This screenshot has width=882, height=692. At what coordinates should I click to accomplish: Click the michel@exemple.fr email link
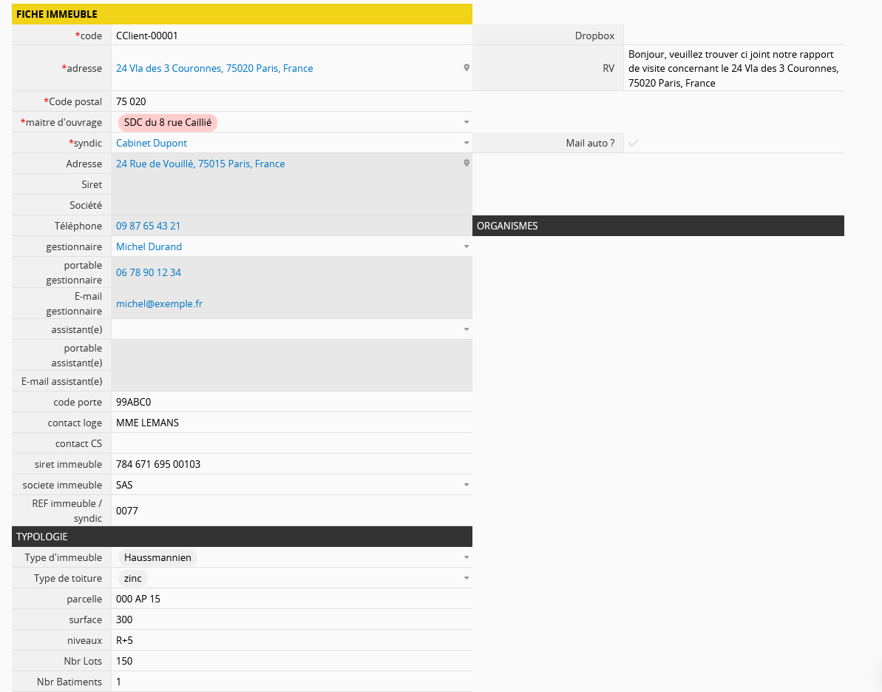coord(159,303)
